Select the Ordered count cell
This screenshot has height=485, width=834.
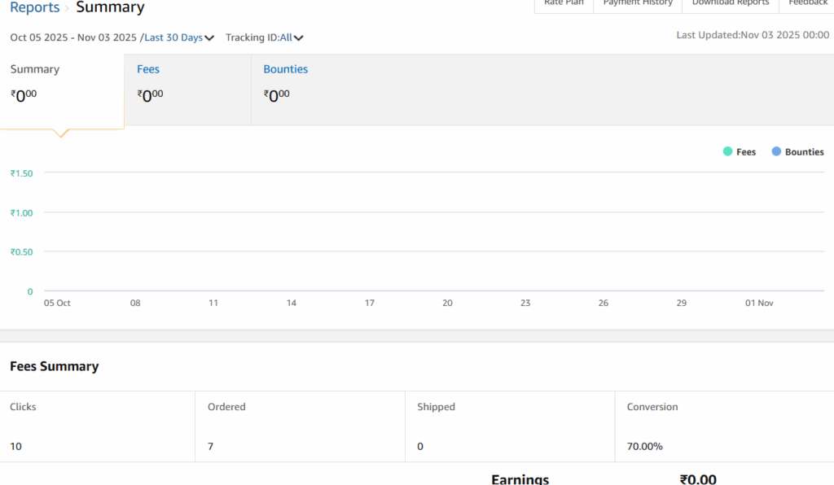[x=211, y=446]
